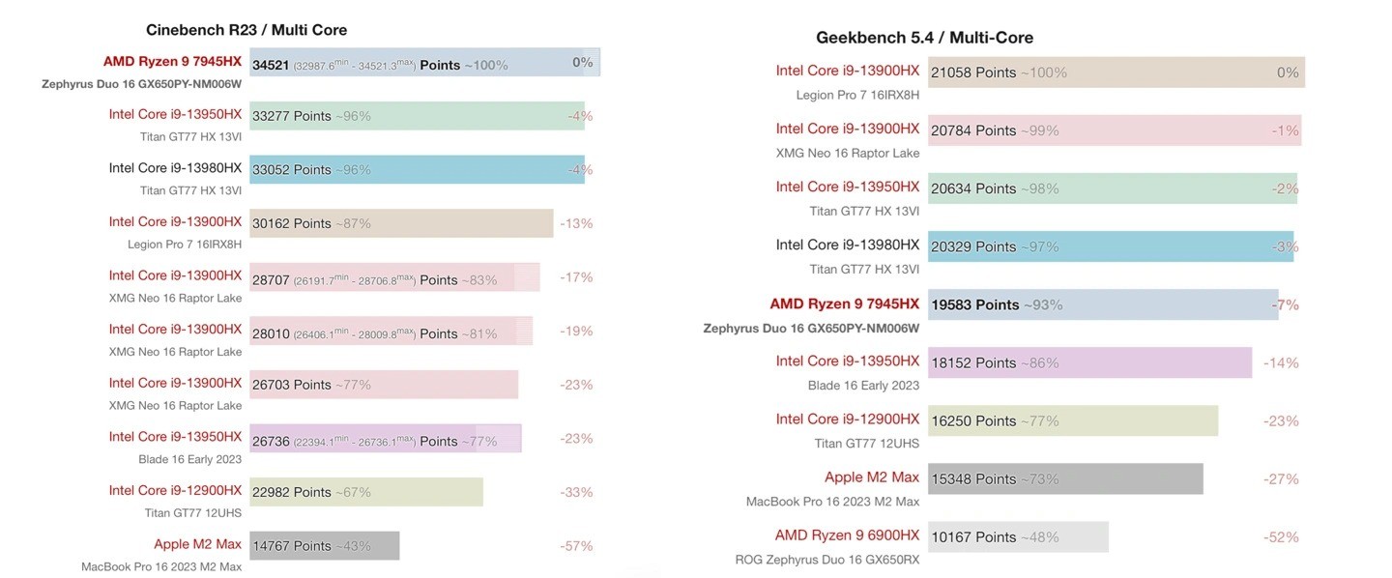Viewport: 1392px width, 578px height.
Task: Click the 26736 Points Blade 16 bar
Action: [385, 439]
